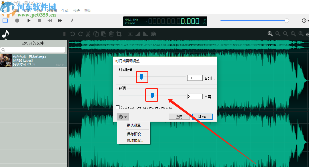This screenshot has height=167, width=309.
Task: Enable Optimize for speech processing checkbox
Action: click(118, 107)
